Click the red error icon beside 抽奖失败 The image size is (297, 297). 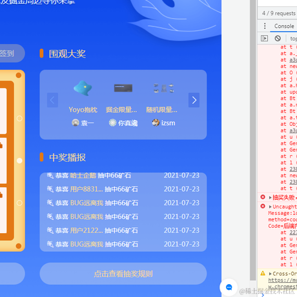263,197
